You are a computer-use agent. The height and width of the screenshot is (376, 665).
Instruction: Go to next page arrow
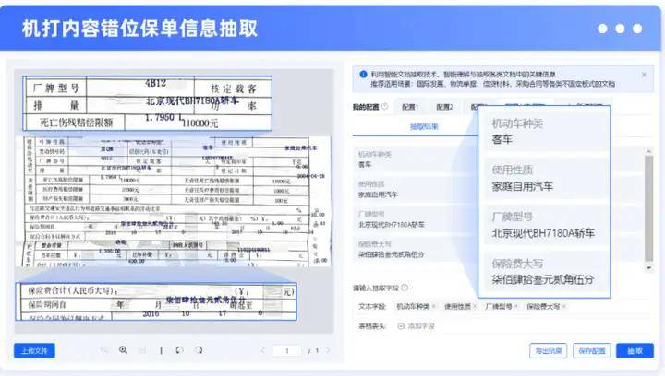click(x=328, y=350)
